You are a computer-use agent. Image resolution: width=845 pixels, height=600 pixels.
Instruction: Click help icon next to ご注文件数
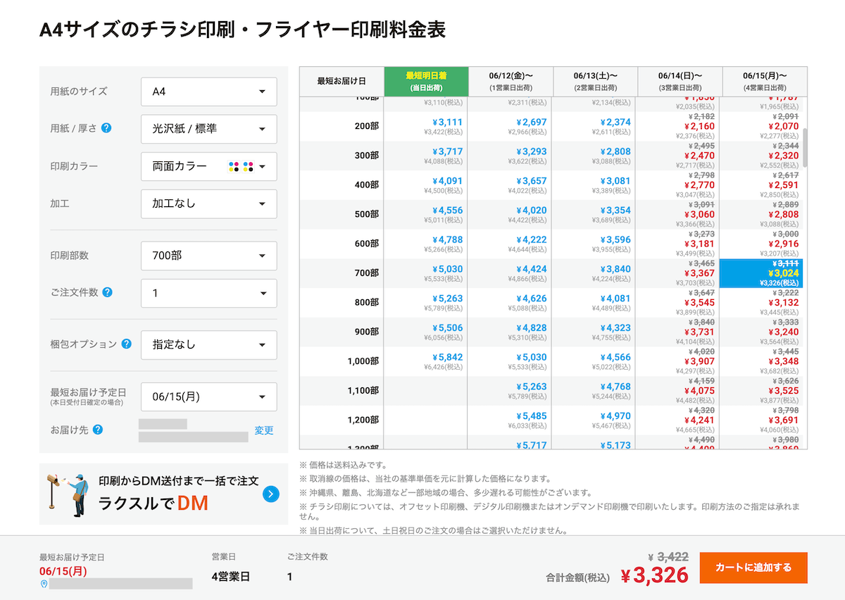click(x=107, y=292)
